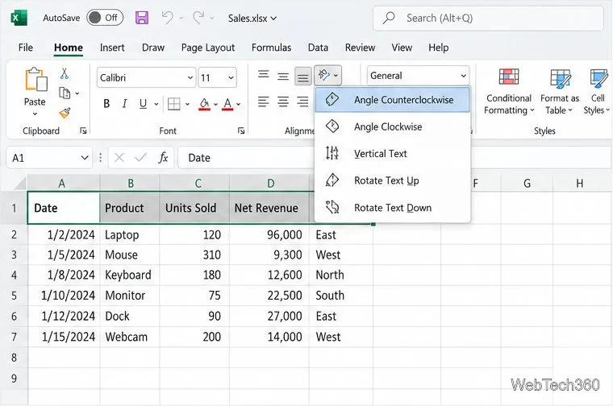Open the Help tab
Viewport: 613px width, 406px height.
(x=439, y=48)
